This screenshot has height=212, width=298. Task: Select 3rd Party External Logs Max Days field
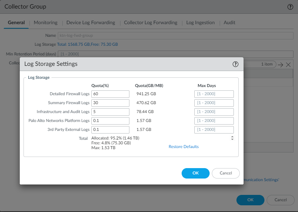[x=214, y=130]
